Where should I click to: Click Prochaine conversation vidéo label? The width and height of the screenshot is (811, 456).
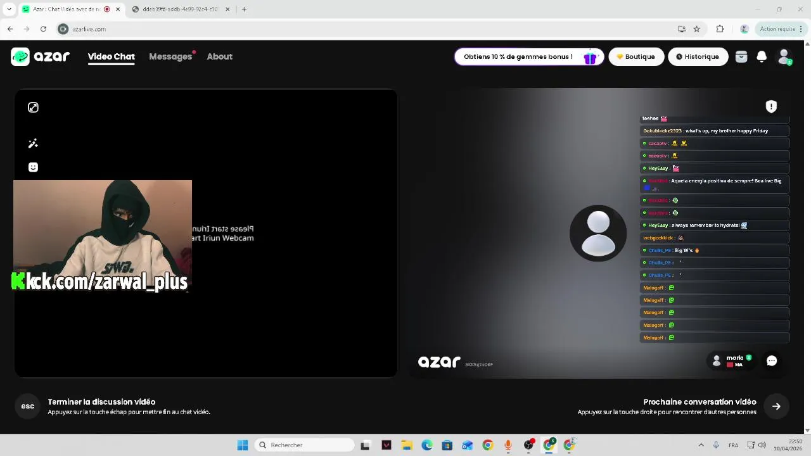(x=699, y=402)
